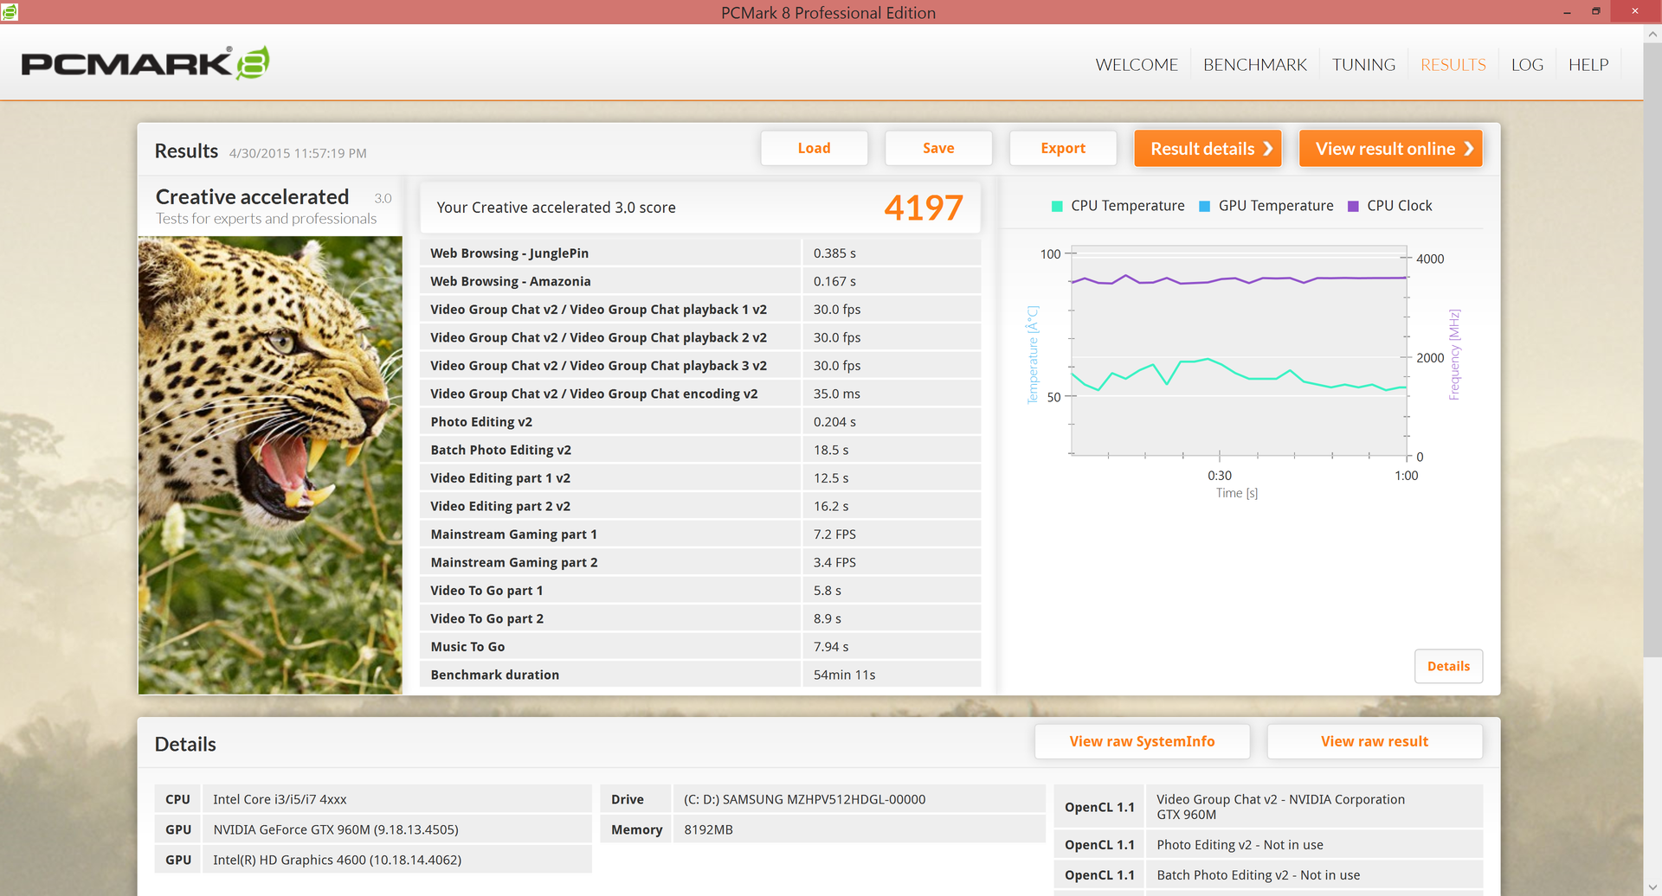The height and width of the screenshot is (896, 1662).
Task: Click the 54min 11s duration value
Action: pyautogui.click(x=844, y=675)
